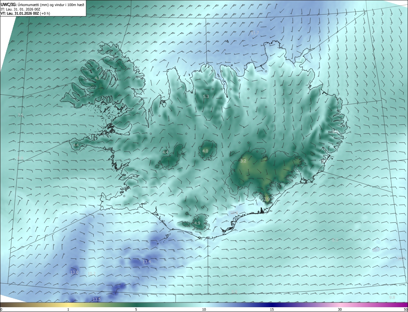Click the 2.9 value near the southeast coast
This screenshot has width=408, height=312.
pyautogui.click(x=267, y=199)
